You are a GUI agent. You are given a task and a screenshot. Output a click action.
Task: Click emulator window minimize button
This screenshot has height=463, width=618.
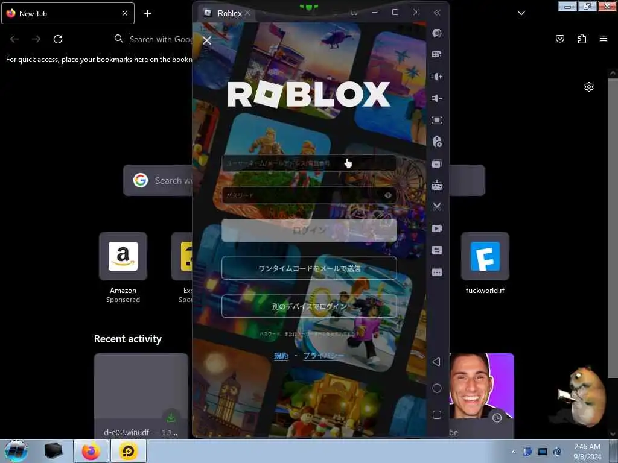[x=374, y=13]
